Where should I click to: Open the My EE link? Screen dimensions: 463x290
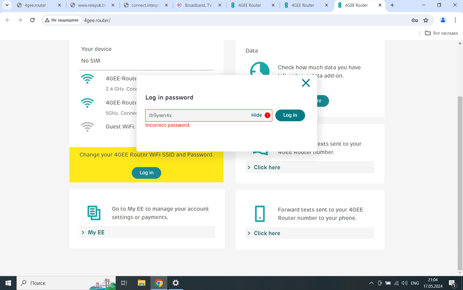147,232
